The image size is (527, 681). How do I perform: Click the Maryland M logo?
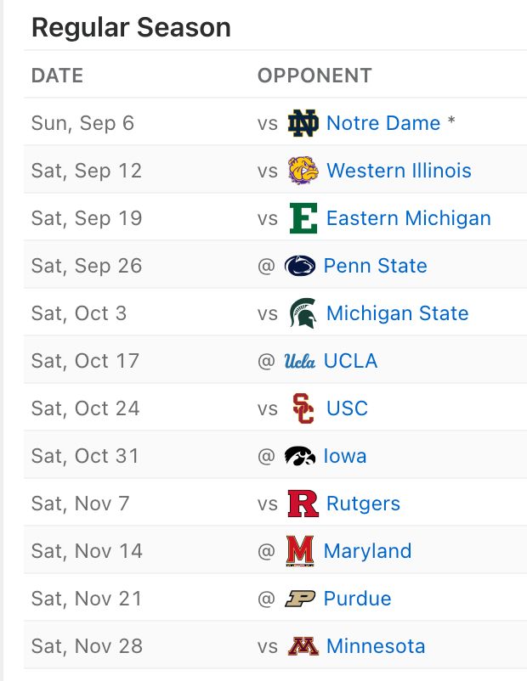[x=300, y=551]
